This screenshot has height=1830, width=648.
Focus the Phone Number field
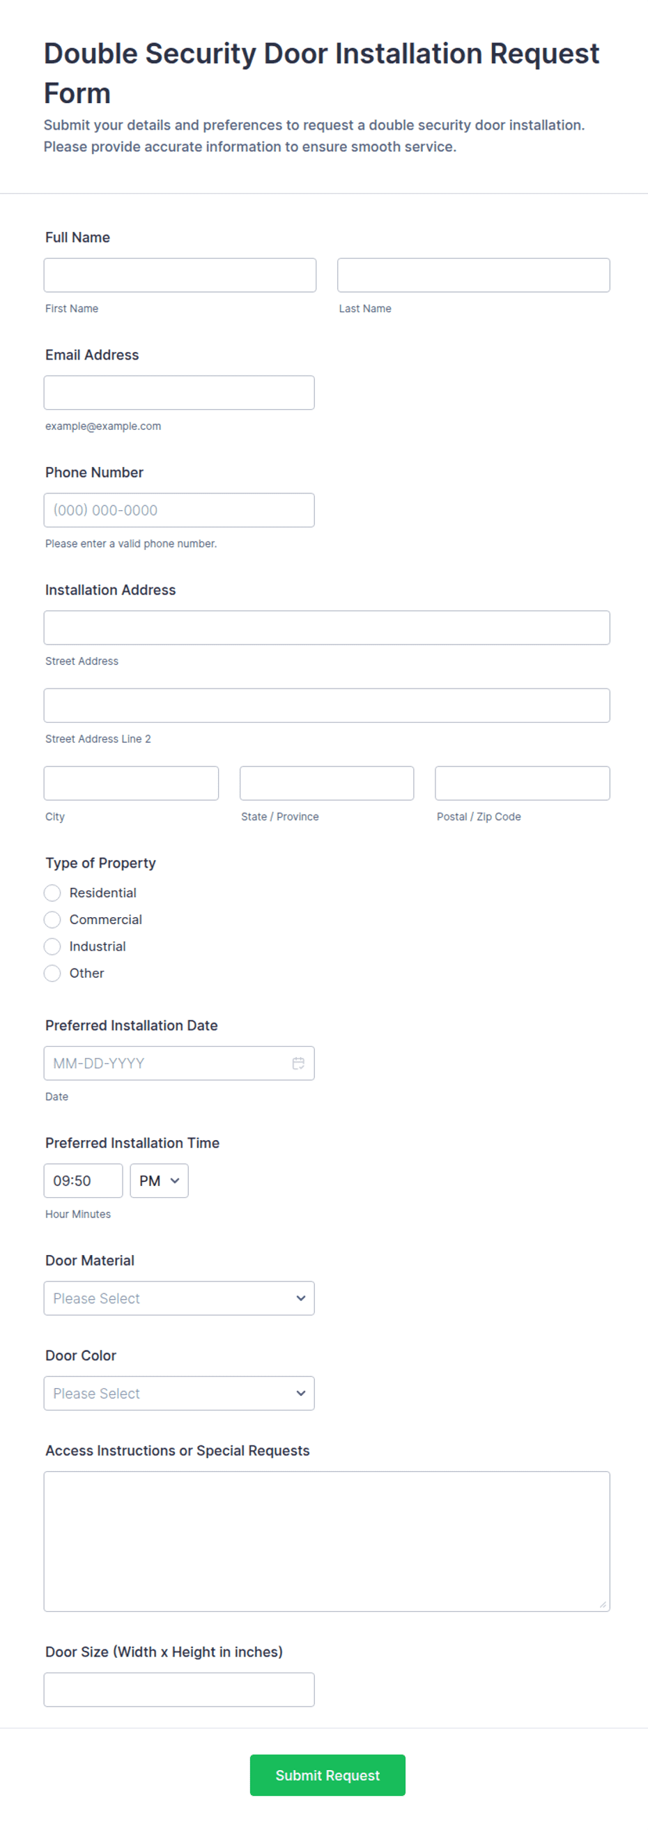(179, 509)
